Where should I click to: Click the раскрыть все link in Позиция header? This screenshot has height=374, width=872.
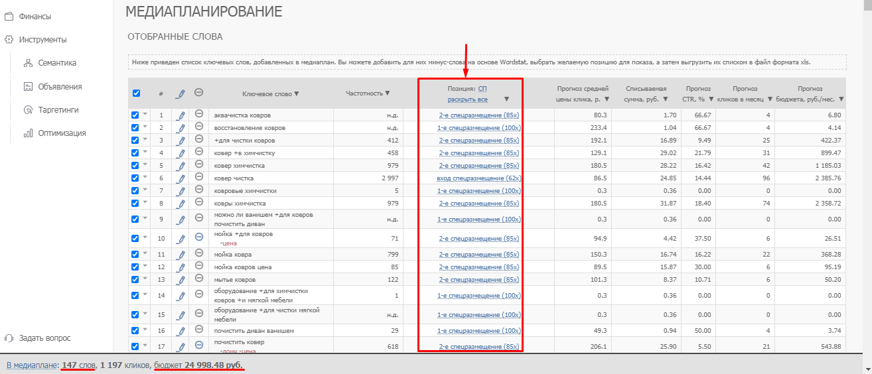tap(467, 99)
